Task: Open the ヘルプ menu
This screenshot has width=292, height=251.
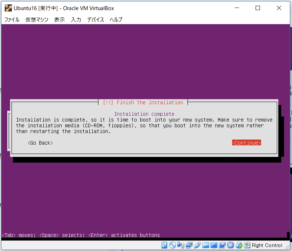Action: click(x=115, y=20)
